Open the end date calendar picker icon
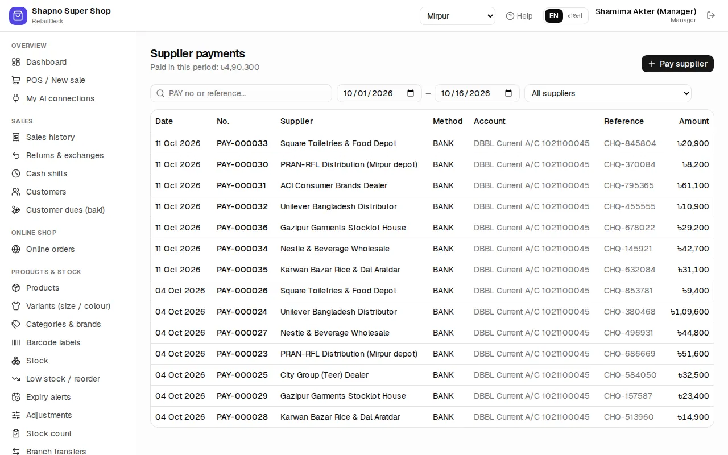 point(508,93)
